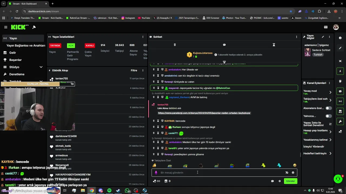346x194 pixels.
Task: Open Hedefleri belirleyin option
Action: click(317, 154)
